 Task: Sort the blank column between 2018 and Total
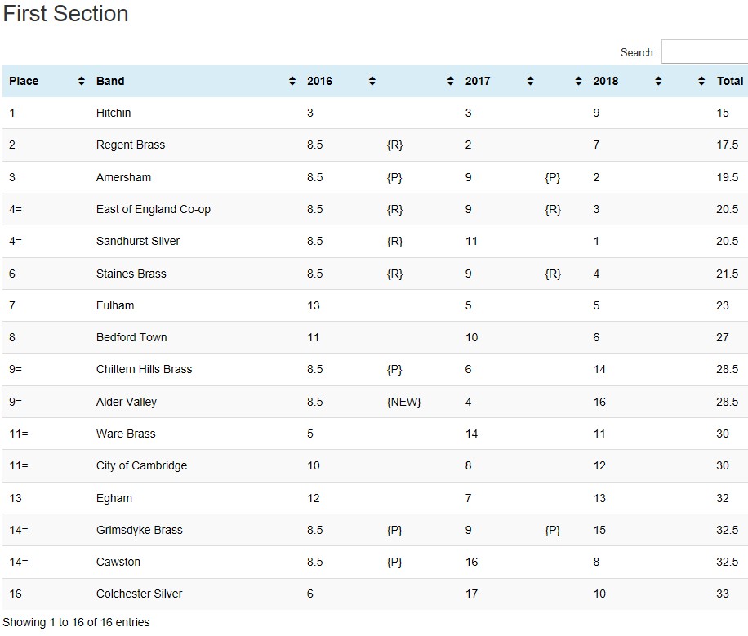tap(701, 81)
